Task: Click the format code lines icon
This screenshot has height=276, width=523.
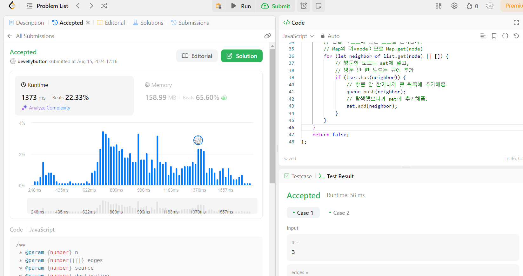Action: point(483,36)
